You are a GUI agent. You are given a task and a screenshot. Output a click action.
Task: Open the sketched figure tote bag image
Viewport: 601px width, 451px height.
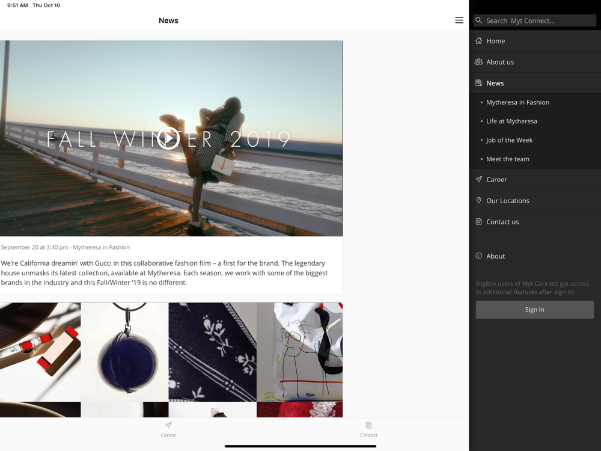300,352
